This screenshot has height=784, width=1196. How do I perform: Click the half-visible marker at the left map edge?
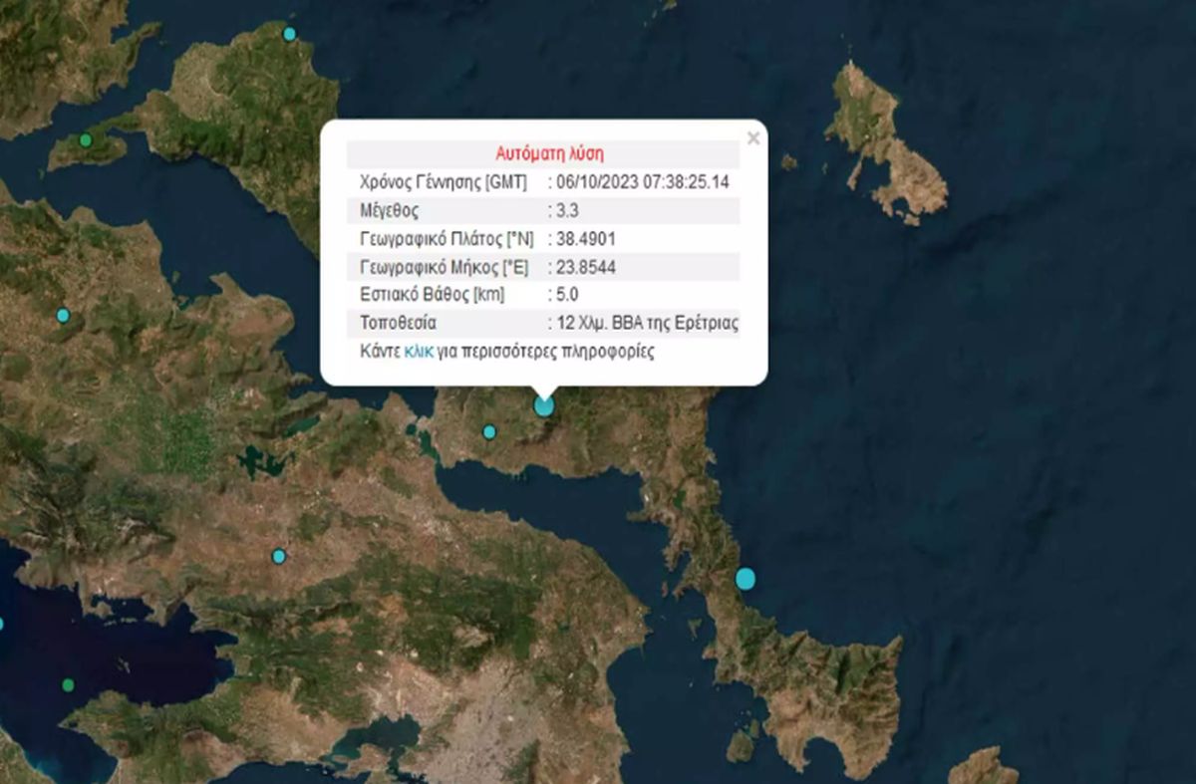[x=2, y=624]
